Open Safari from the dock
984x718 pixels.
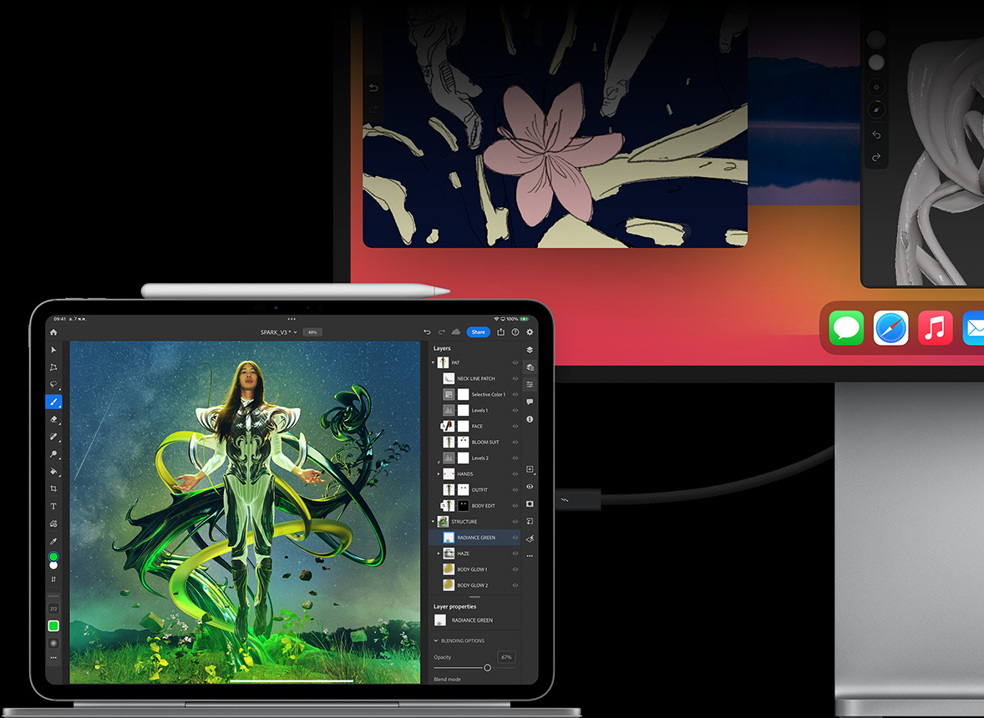coord(890,328)
